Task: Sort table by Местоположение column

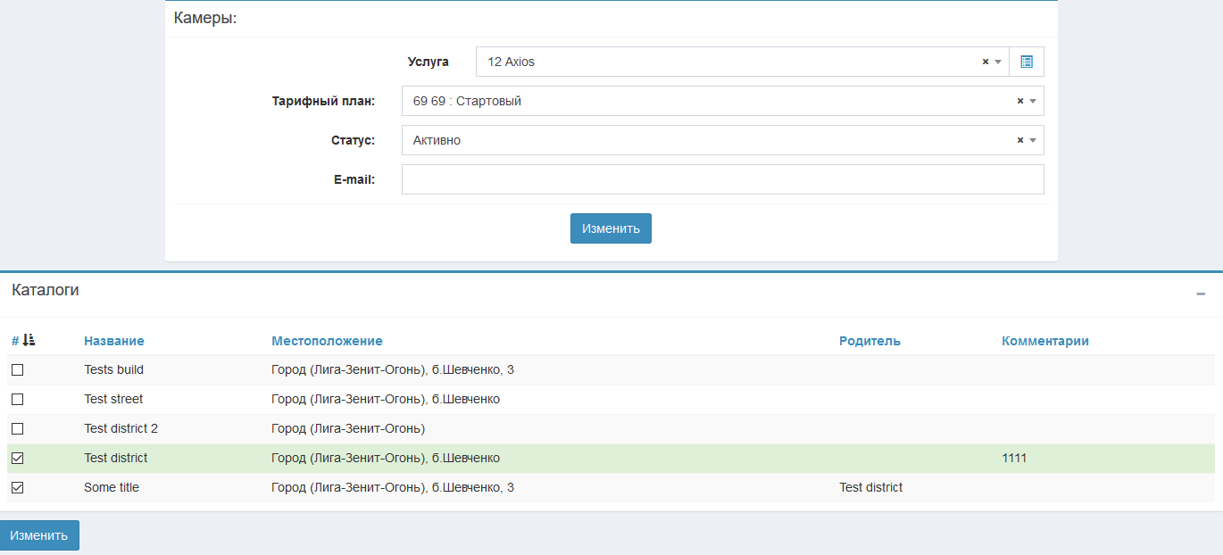Action: (327, 341)
